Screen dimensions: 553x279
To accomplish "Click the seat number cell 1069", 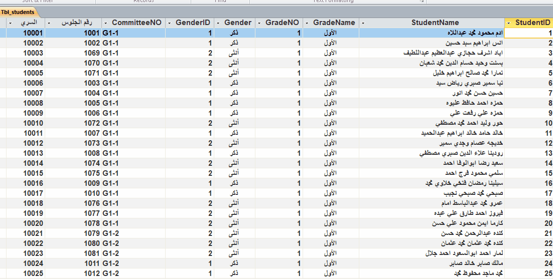I will coord(74,53).
